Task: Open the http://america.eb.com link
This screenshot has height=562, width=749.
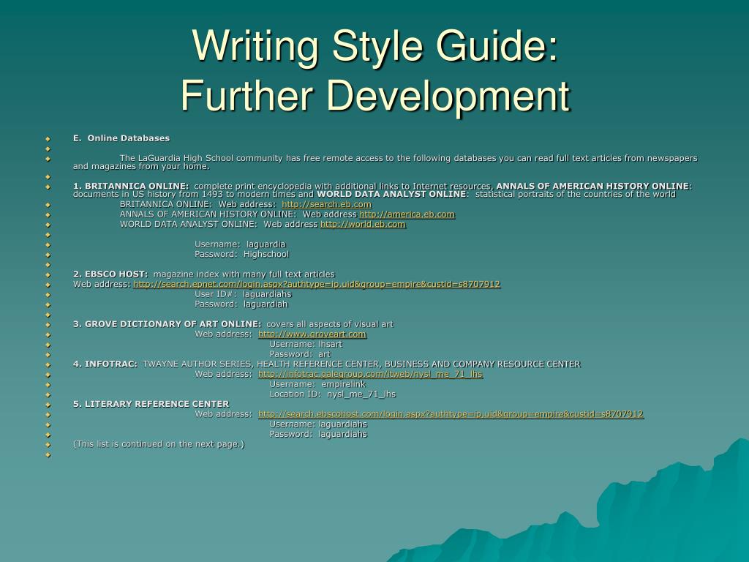Action: (407, 214)
